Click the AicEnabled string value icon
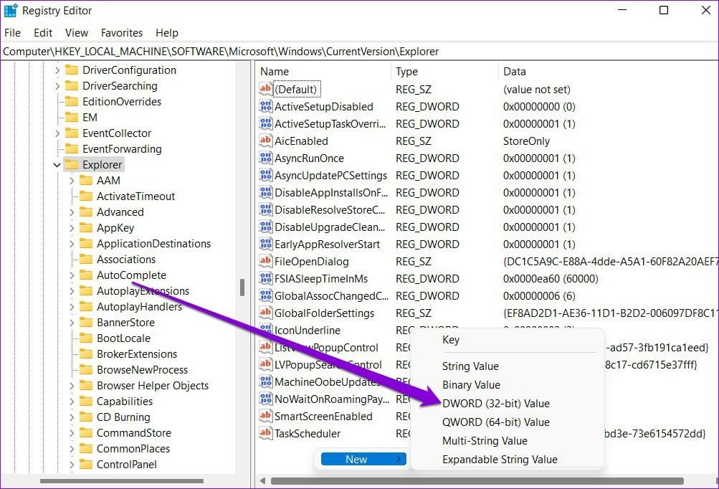 pos(266,141)
